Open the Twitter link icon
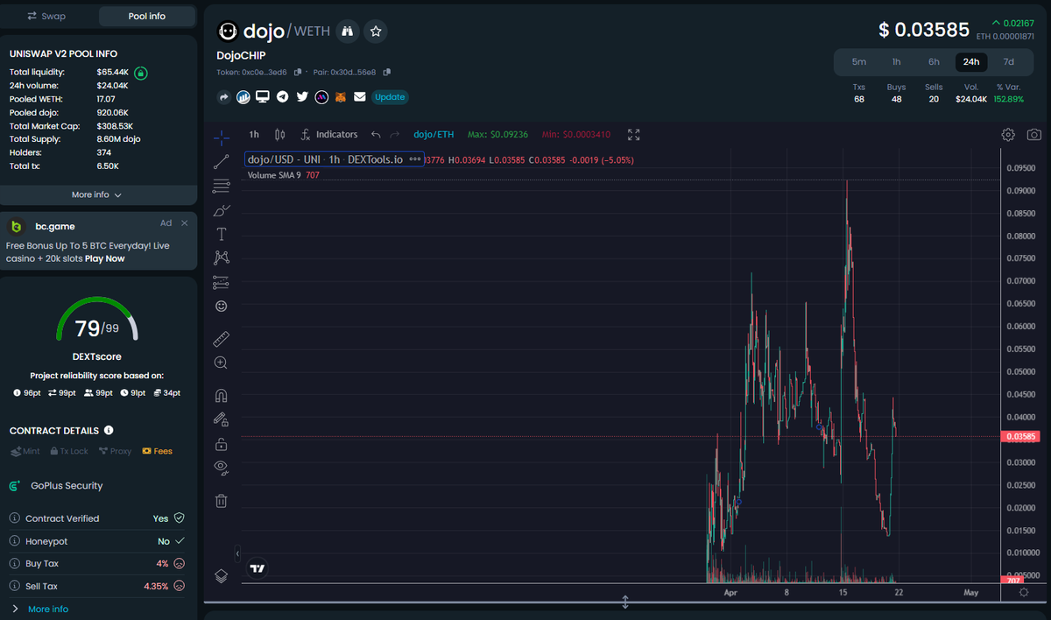The image size is (1051, 620). pos(302,97)
